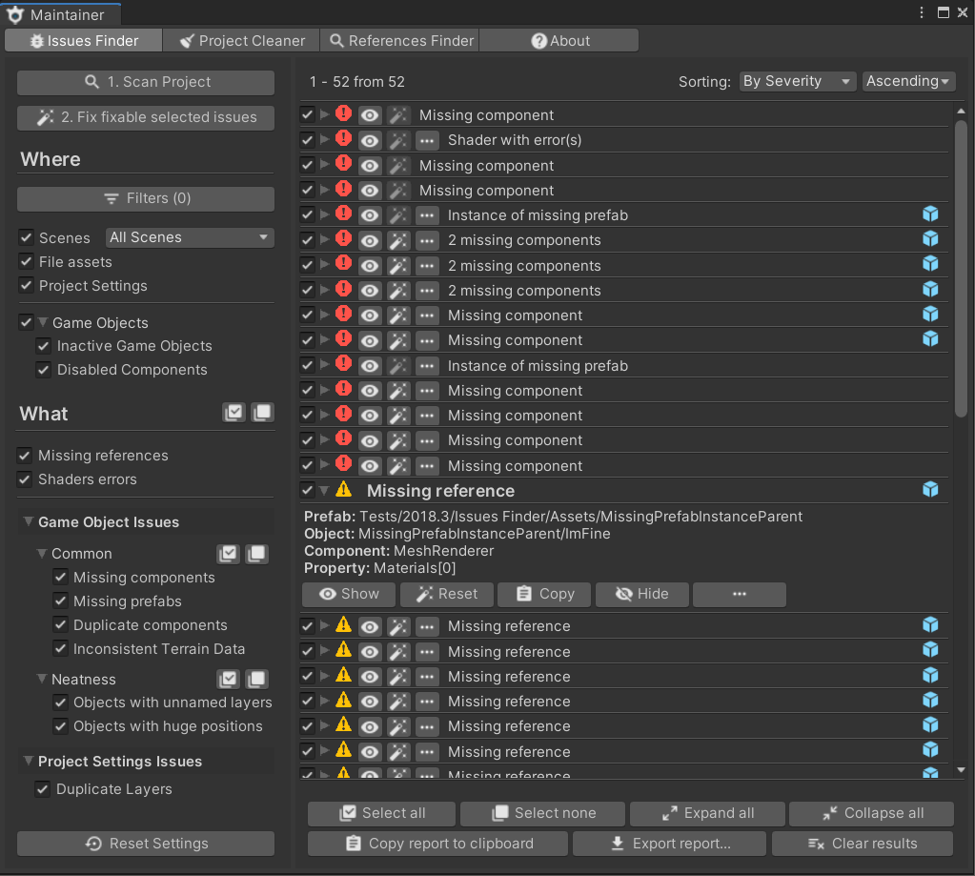Uncheck Inactive Game Objects
Image resolution: width=975 pixels, height=876 pixels.
(x=44, y=346)
